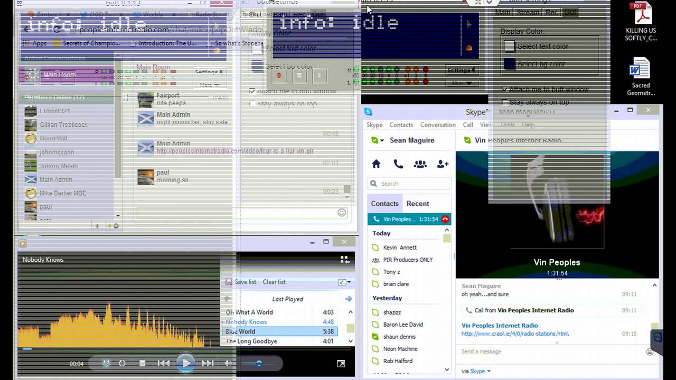Go to previous playlist with grey arrow
The width and height of the screenshot is (676, 380).
[227, 299]
